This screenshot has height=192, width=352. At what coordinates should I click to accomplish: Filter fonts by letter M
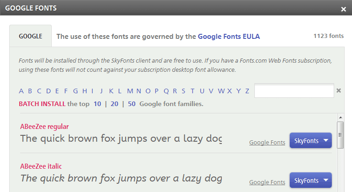point(130,91)
